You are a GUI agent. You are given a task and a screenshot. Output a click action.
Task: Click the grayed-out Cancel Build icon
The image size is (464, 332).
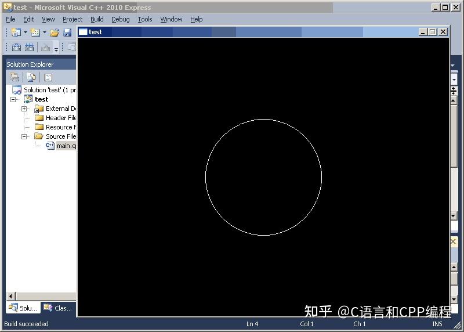coord(46,47)
